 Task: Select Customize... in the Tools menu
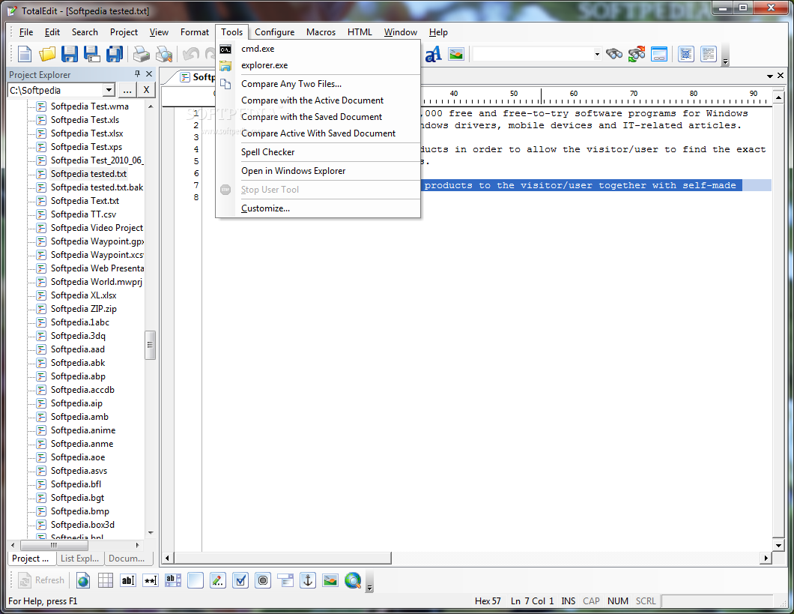pos(318,208)
